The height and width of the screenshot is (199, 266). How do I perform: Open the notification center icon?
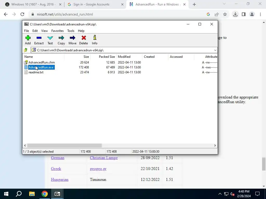[257, 194]
